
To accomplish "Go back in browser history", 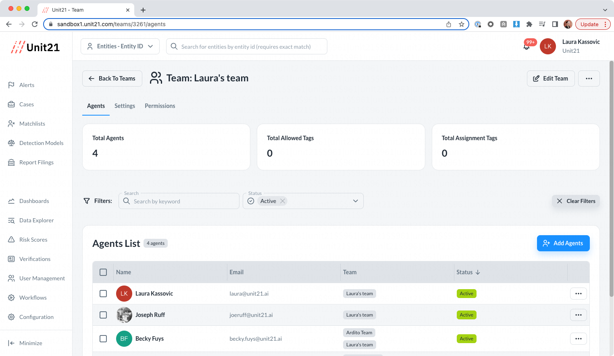I will coord(9,24).
